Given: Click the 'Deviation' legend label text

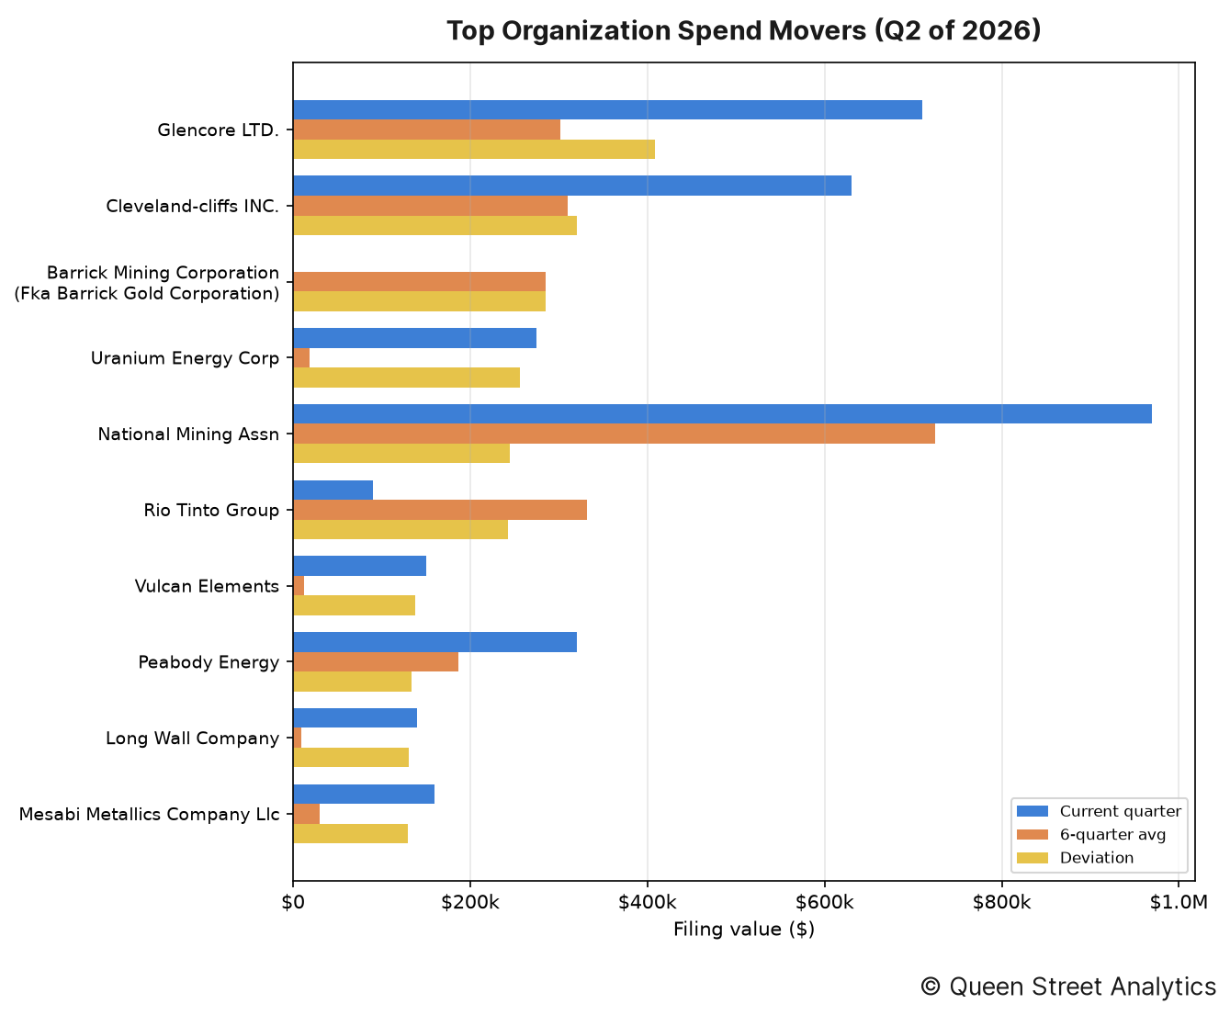Looking at the screenshot, I should pos(1097,858).
